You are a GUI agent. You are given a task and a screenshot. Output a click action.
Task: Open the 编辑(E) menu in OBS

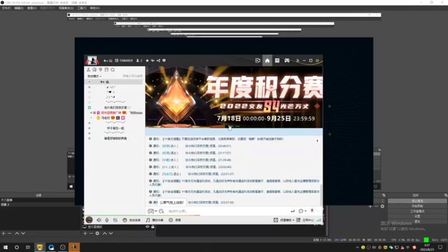(x=19, y=8)
